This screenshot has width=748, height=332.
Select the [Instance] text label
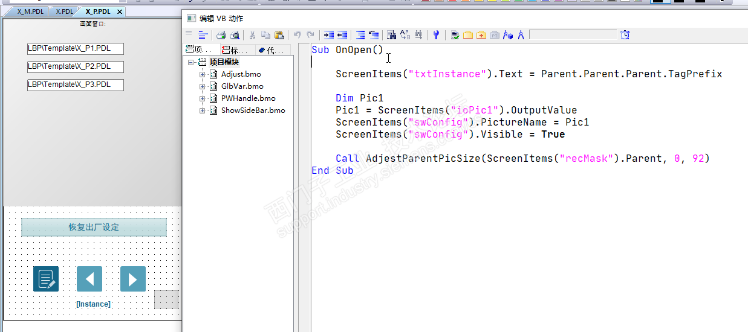[x=93, y=304]
